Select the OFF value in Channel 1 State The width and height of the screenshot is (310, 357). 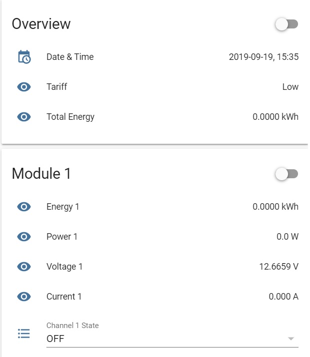[x=55, y=339]
